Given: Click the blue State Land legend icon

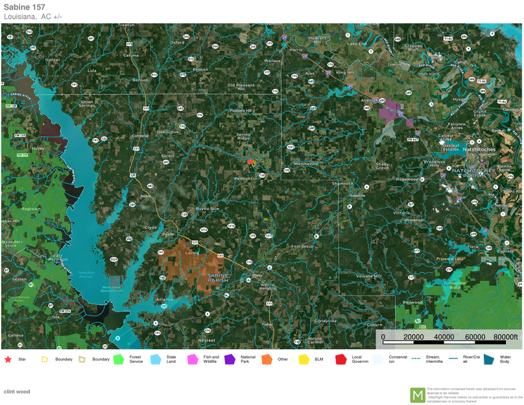Looking at the screenshot, I should pyautogui.click(x=156, y=359).
